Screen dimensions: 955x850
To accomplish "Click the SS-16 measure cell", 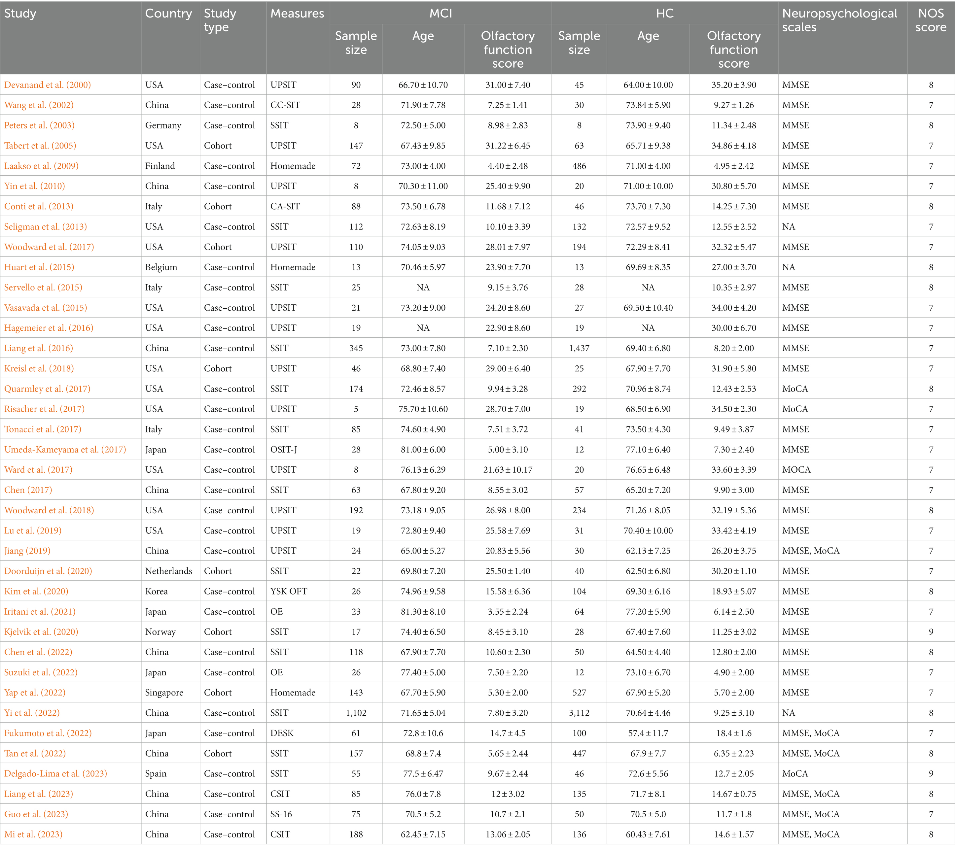I will point(281,814).
